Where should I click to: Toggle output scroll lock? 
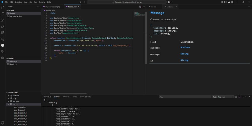pos(239,97)
